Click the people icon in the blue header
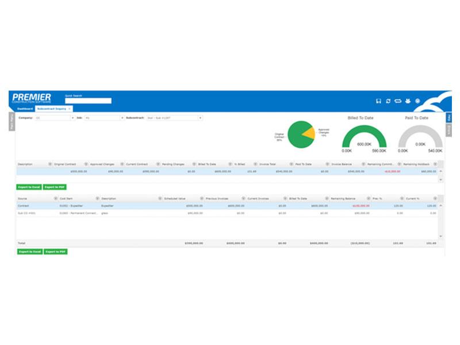Screen dimensions: 460x345 pyautogui.click(x=408, y=101)
